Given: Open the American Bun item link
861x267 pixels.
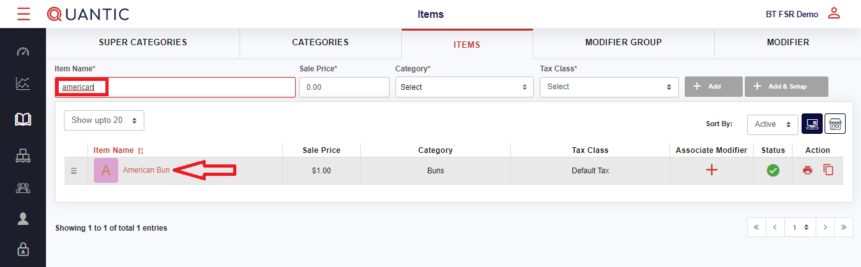Looking at the screenshot, I should [146, 170].
